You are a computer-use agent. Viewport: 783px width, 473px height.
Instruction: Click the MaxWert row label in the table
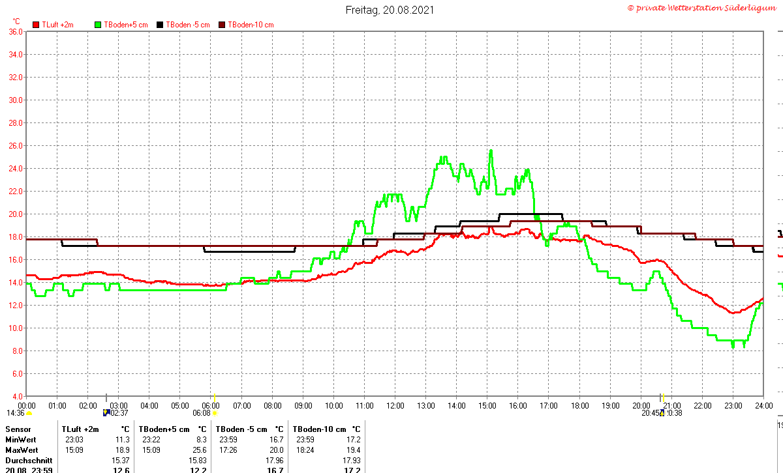22,450
